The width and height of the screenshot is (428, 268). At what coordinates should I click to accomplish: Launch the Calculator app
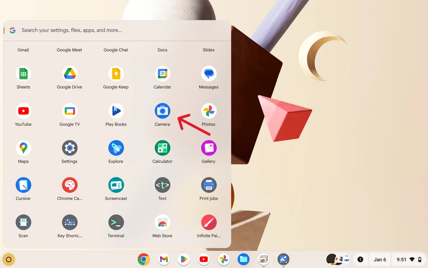pyautogui.click(x=162, y=148)
